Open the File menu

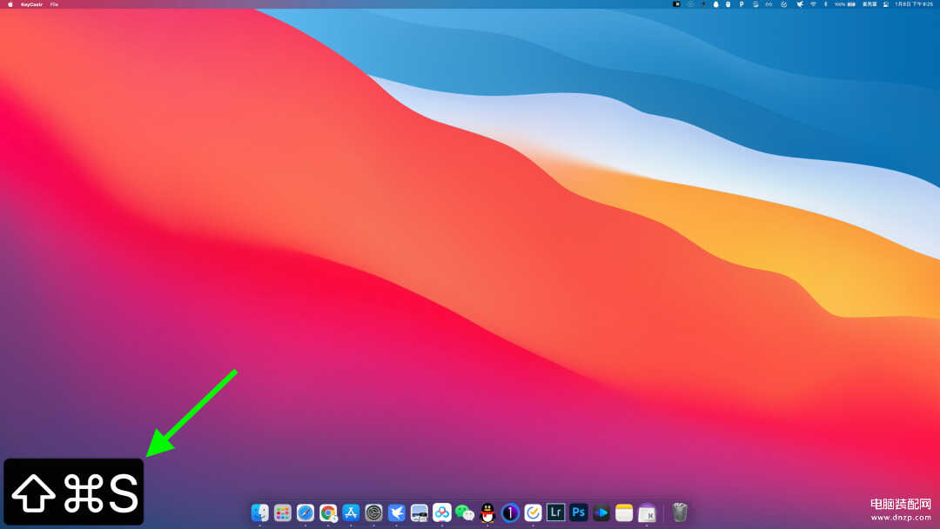54,4
